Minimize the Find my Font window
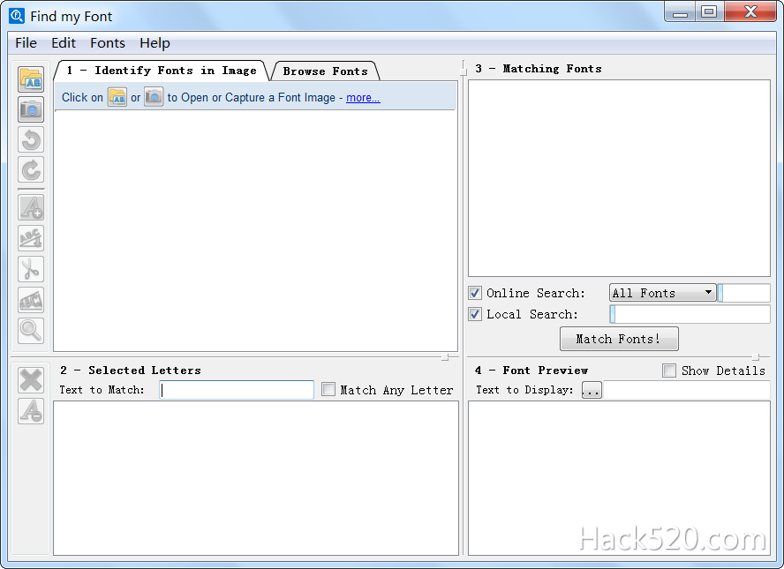Screen dimensions: 784x569 (680, 12)
